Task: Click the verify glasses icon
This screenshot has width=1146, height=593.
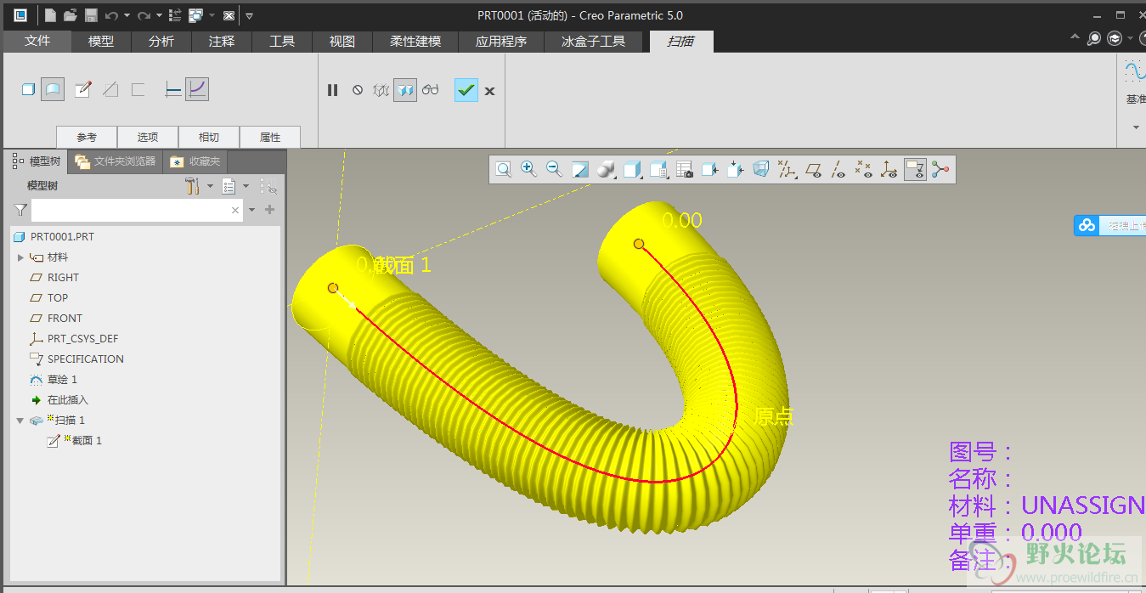Action: [431, 90]
